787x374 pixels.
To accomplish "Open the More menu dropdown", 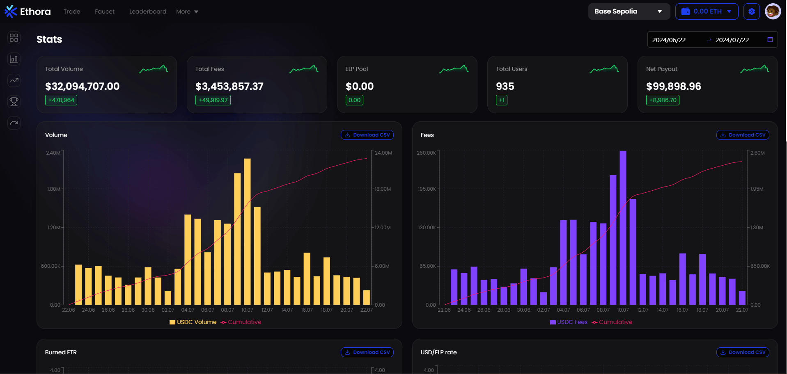I will 187,11.
